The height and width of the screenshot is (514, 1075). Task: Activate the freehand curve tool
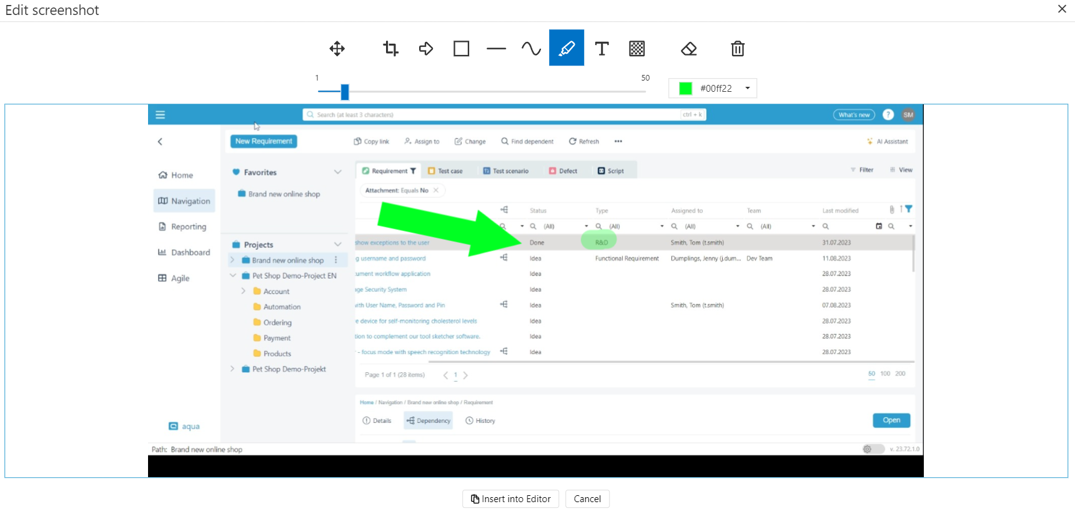pos(531,49)
